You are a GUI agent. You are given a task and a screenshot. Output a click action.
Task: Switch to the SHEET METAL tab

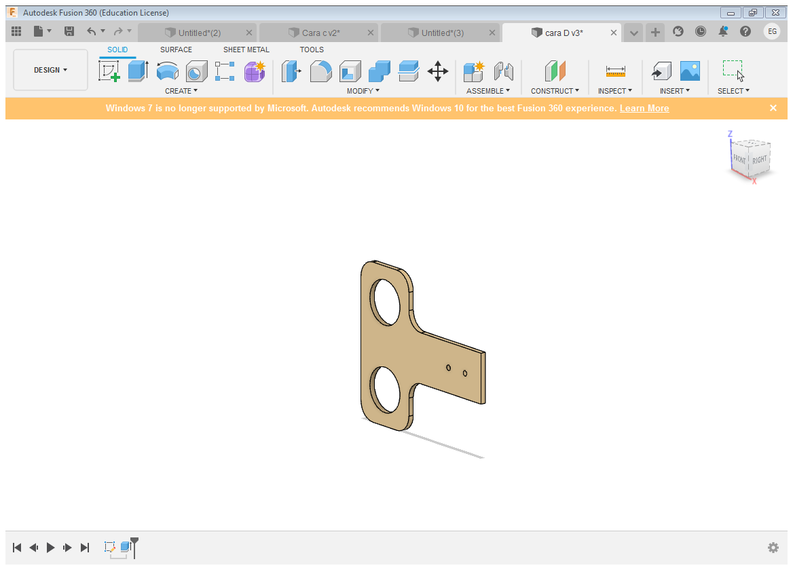(246, 50)
